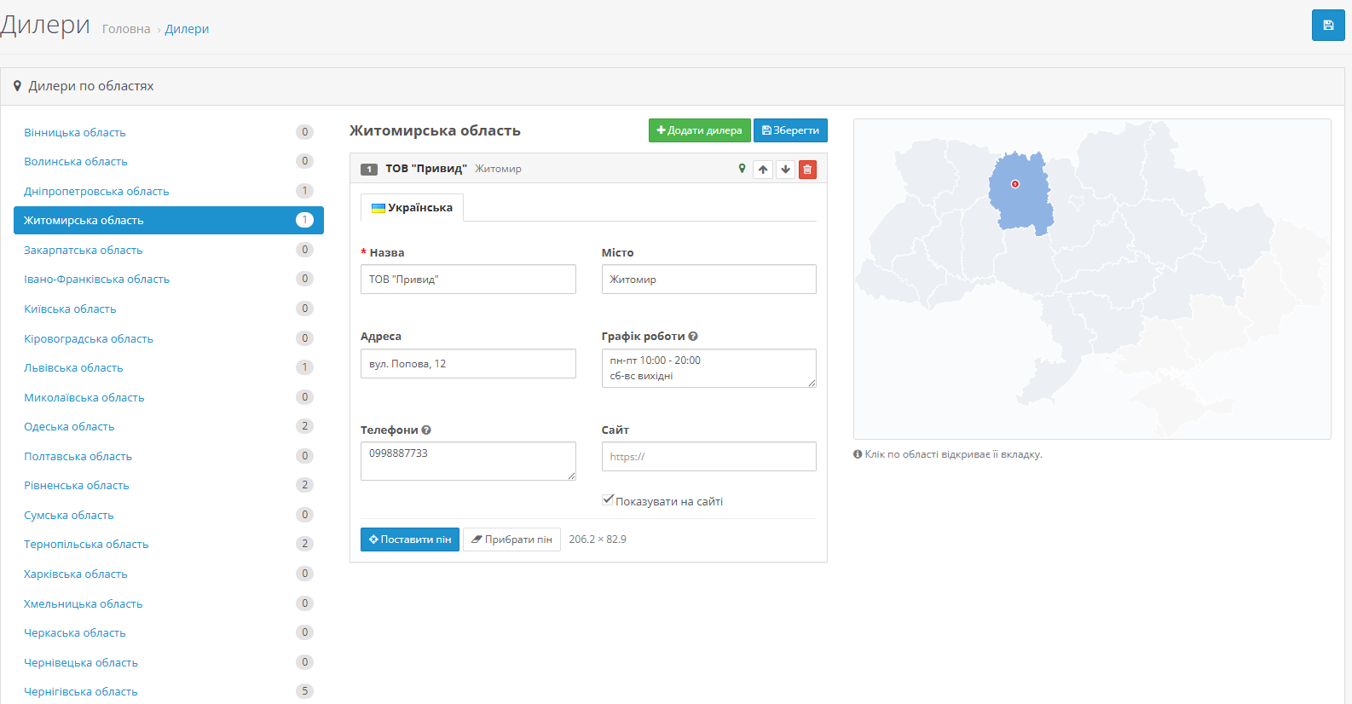Select Житомирська область
The image size is (1352, 704).
click(x=169, y=221)
